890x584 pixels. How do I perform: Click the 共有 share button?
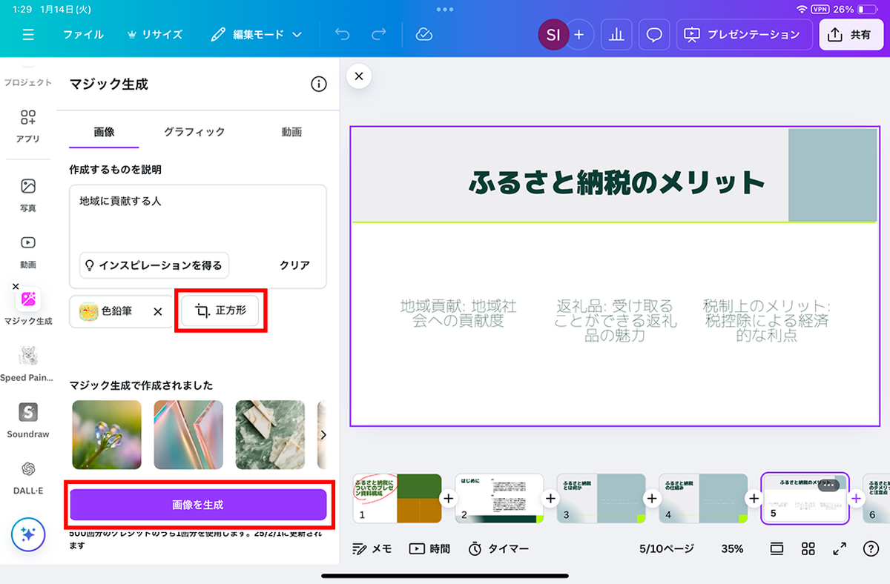[x=851, y=35]
